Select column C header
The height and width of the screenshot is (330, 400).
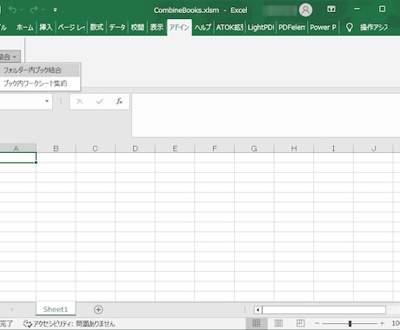click(95, 148)
